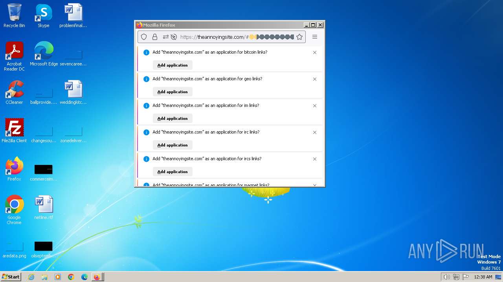The width and height of the screenshot is (503, 282).
Task: Dismiss the im links notification
Action: [x=315, y=106]
